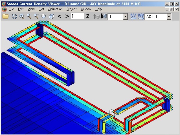Viewport: 180px width, 135px height.
Task: Close the Sonnet Current Density Viewer
Action: tap(177, 4)
